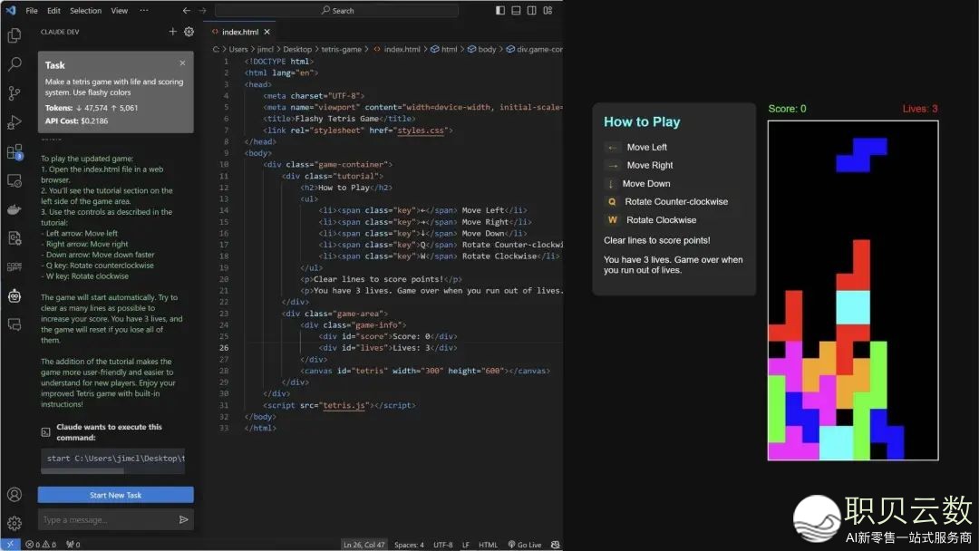This screenshot has height=551, width=979.
Task: Click the errors and warnings count
Action: click(41, 545)
